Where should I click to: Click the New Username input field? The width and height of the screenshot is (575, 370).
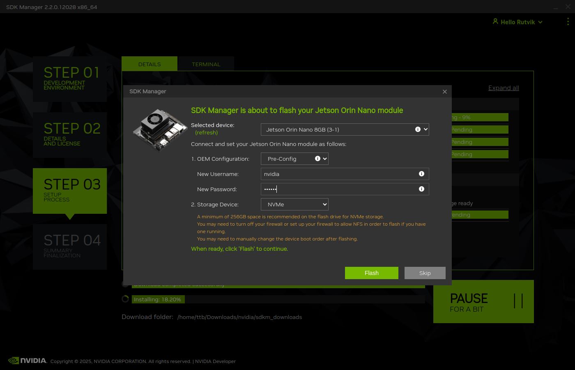pos(339,174)
